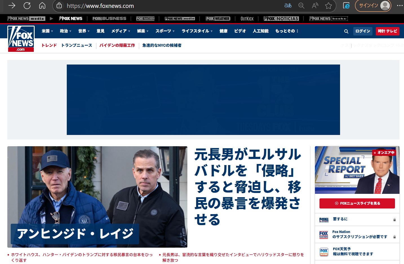Click the Fox News .com logo
The height and width of the screenshot is (264, 404).
click(21, 39)
